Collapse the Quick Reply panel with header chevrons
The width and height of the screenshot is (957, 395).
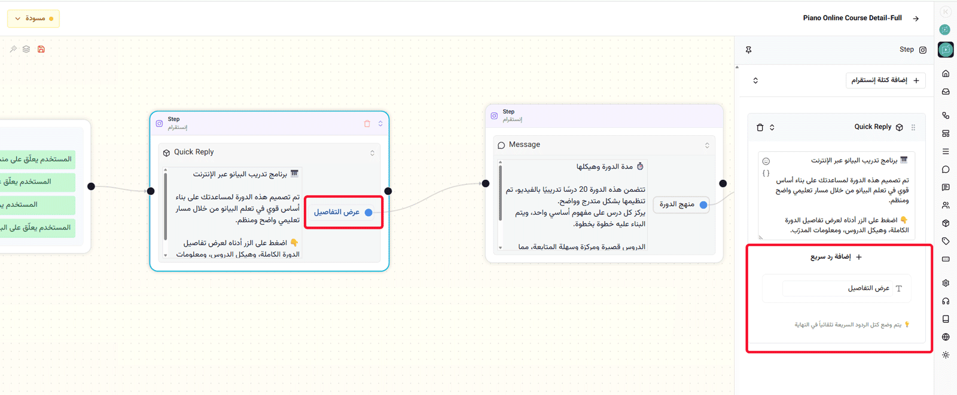[x=772, y=127]
